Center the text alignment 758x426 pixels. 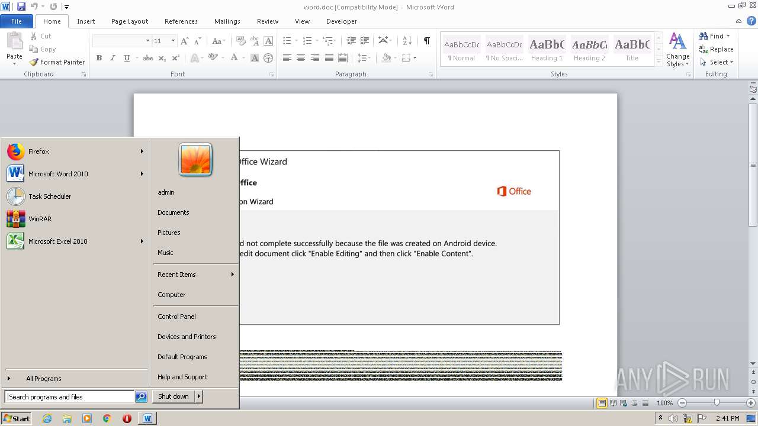[301, 58]
